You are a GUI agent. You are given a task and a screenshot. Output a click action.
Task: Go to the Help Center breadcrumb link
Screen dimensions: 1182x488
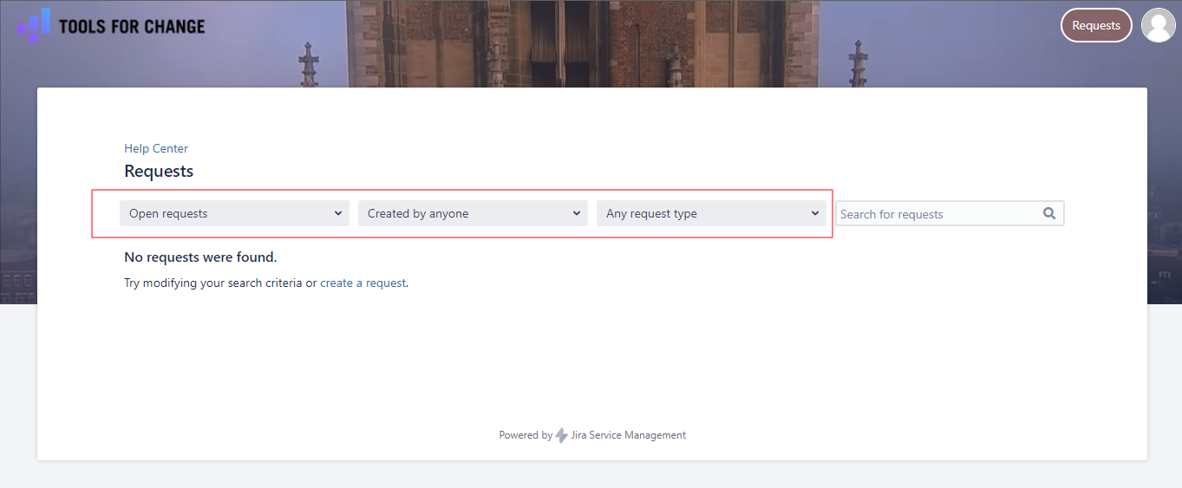coord(156,148)
